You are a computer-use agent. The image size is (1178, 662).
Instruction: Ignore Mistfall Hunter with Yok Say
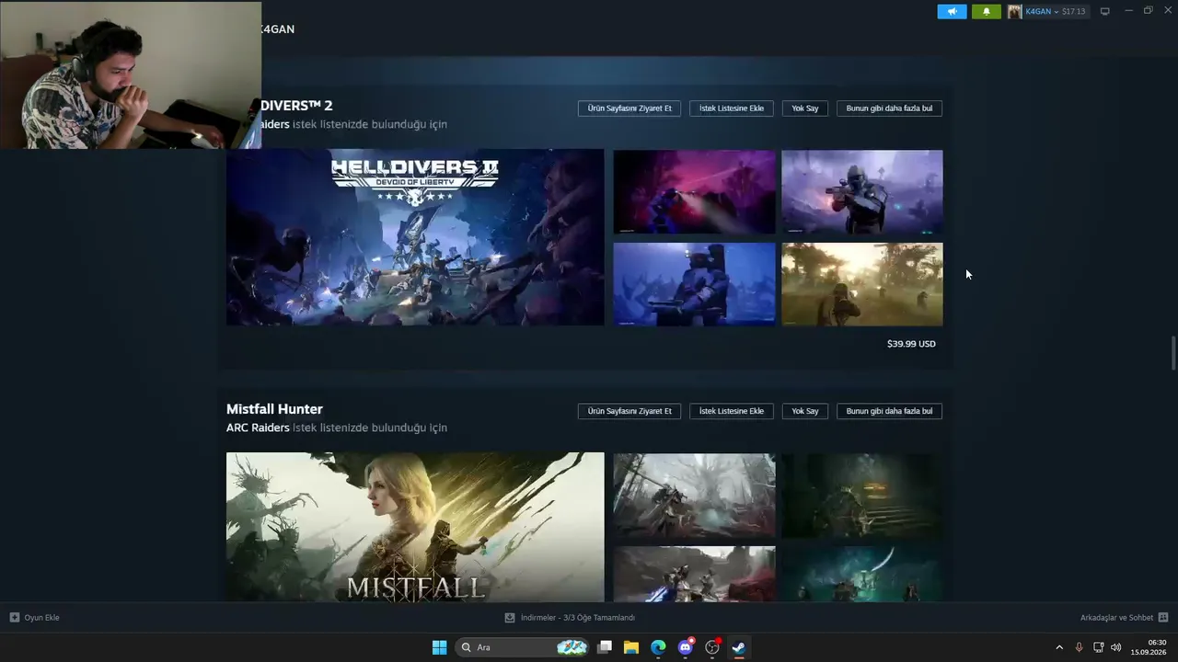click(x=805, y=411)
